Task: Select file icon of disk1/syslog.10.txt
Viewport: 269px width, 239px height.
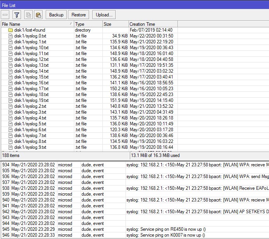Action: pos(11,48)
